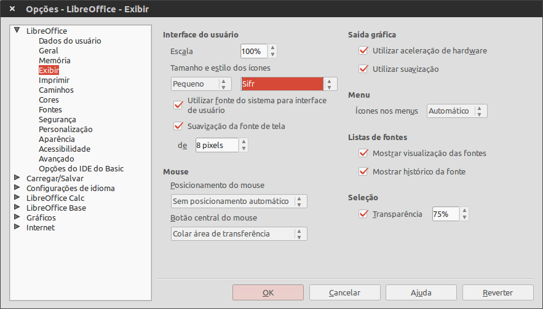Uncheck Suavização da fonte de tela
The height and width of the screenshot is (309, 543).
(x=178, y=126)
